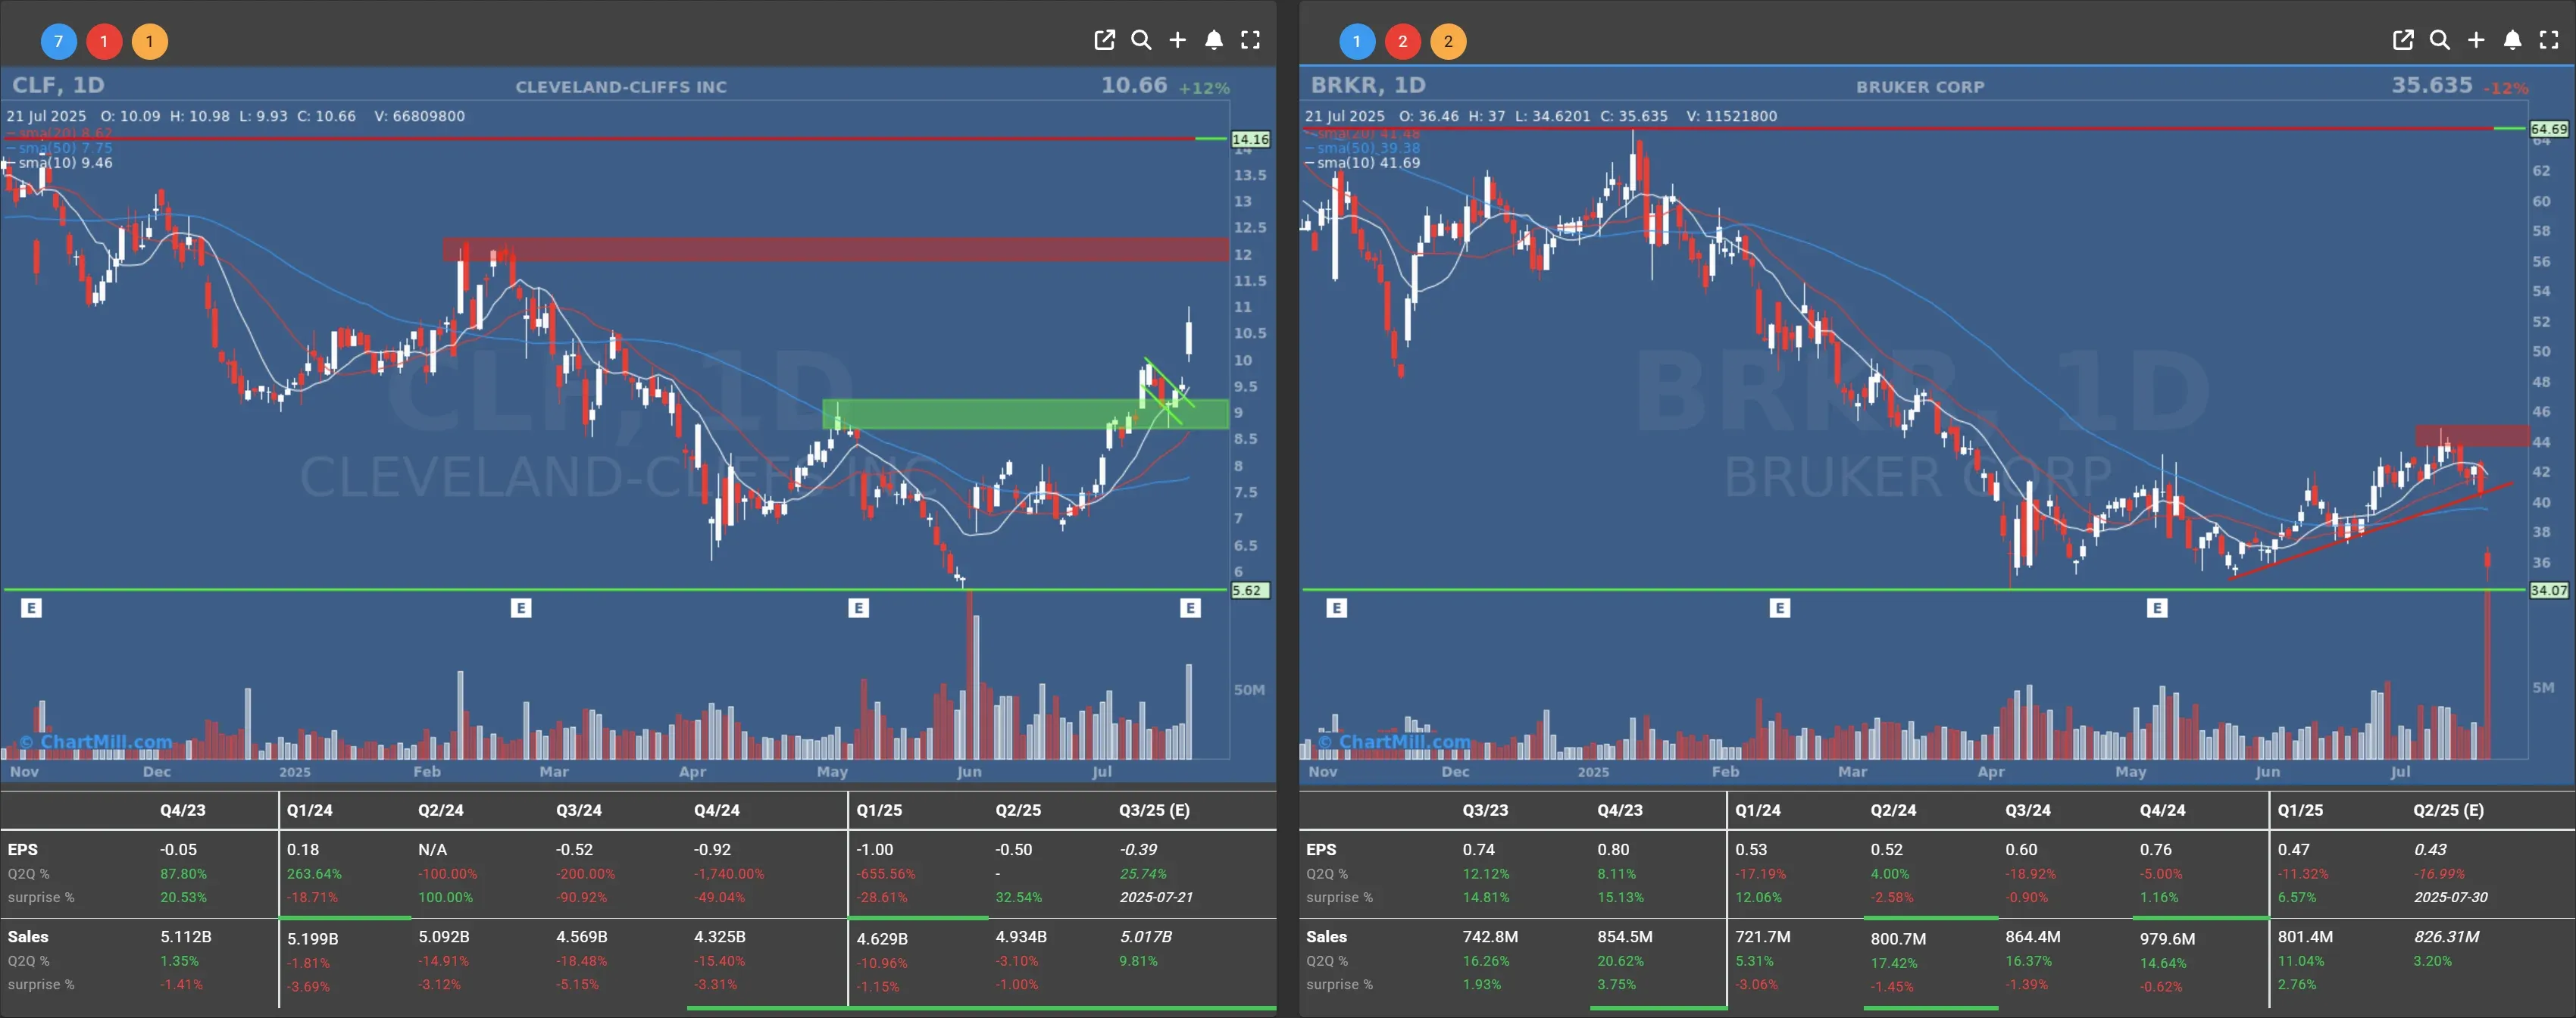Click the BRUKER CORP company name
This screenshot has height=1018, width=2576.
pyautogui.click(x=1920, y=87)
